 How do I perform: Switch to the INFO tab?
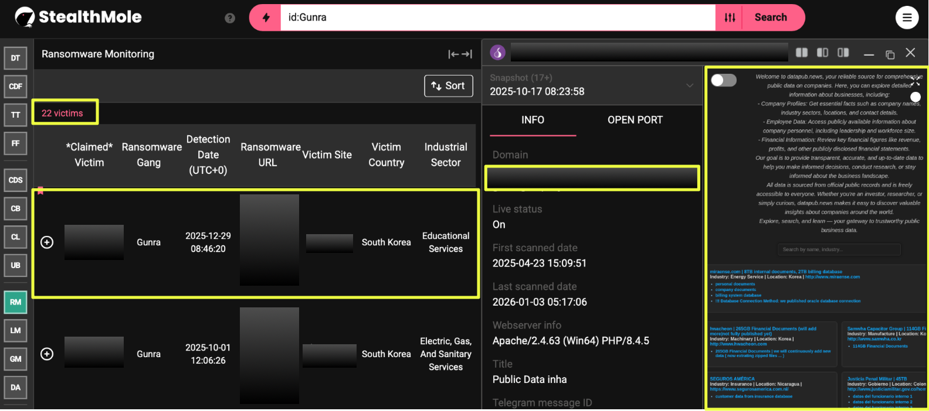coord(533,120)
